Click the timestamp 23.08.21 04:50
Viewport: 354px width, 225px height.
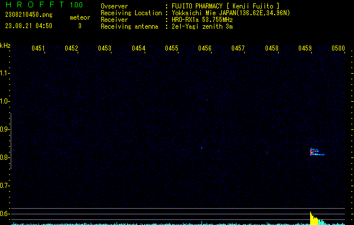29,26
